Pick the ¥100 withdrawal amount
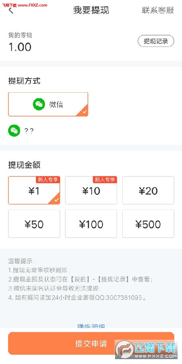The image size is (182, 364). click(91, 224)
